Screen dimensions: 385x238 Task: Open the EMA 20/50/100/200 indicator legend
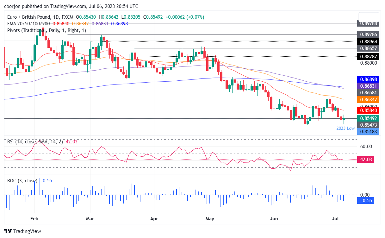point(28,24)
